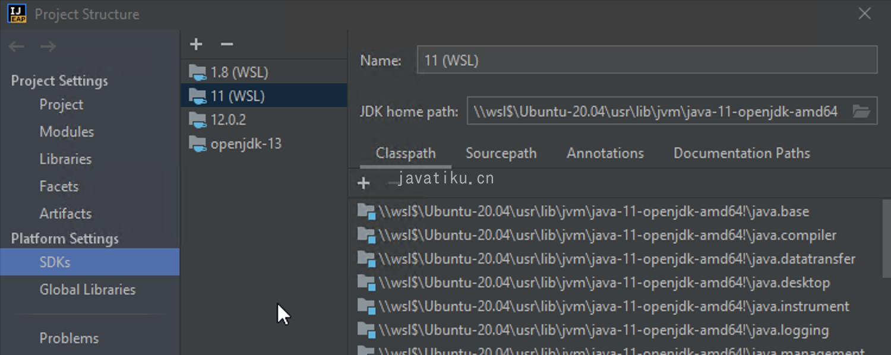The height and width of the screenshot is (355, 891).
Task: Select the openjdk-13 SDK
Action: (264, 144)
